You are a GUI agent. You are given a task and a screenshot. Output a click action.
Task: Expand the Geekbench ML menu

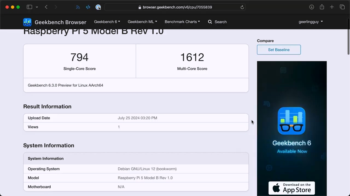(x=142, y=22)
